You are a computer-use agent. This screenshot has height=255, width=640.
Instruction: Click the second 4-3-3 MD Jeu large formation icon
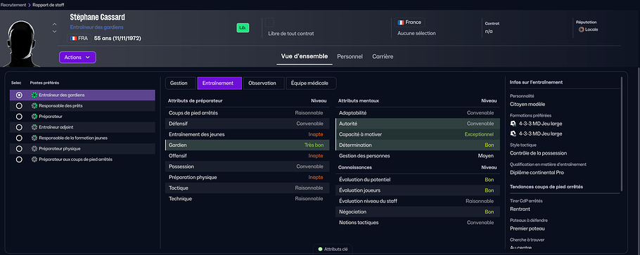(x=513, y=133)
